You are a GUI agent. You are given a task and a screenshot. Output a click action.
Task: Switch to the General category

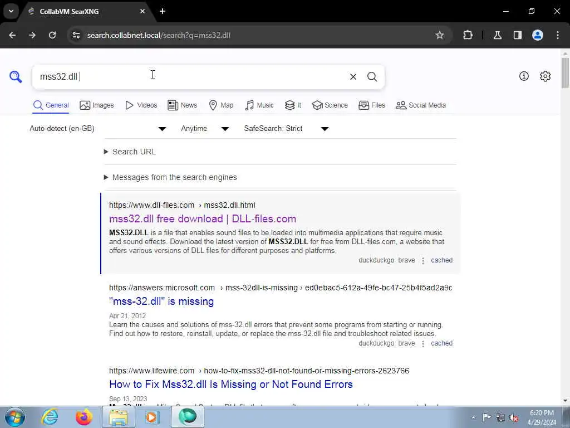[51, 105]
